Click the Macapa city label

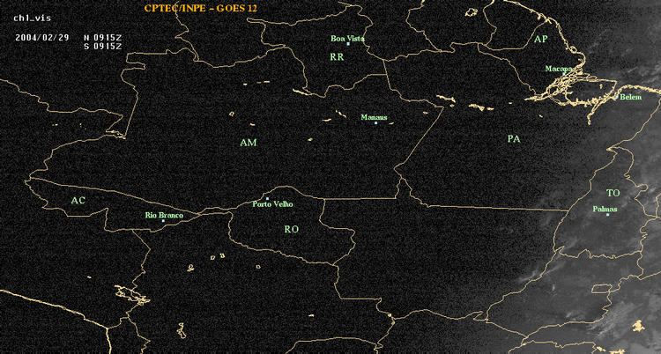[559, 69]
